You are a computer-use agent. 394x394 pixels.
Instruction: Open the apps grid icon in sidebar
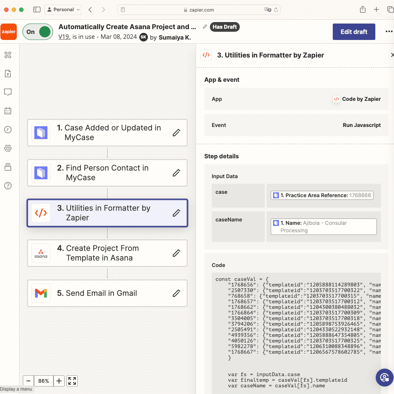pos(8,55)
